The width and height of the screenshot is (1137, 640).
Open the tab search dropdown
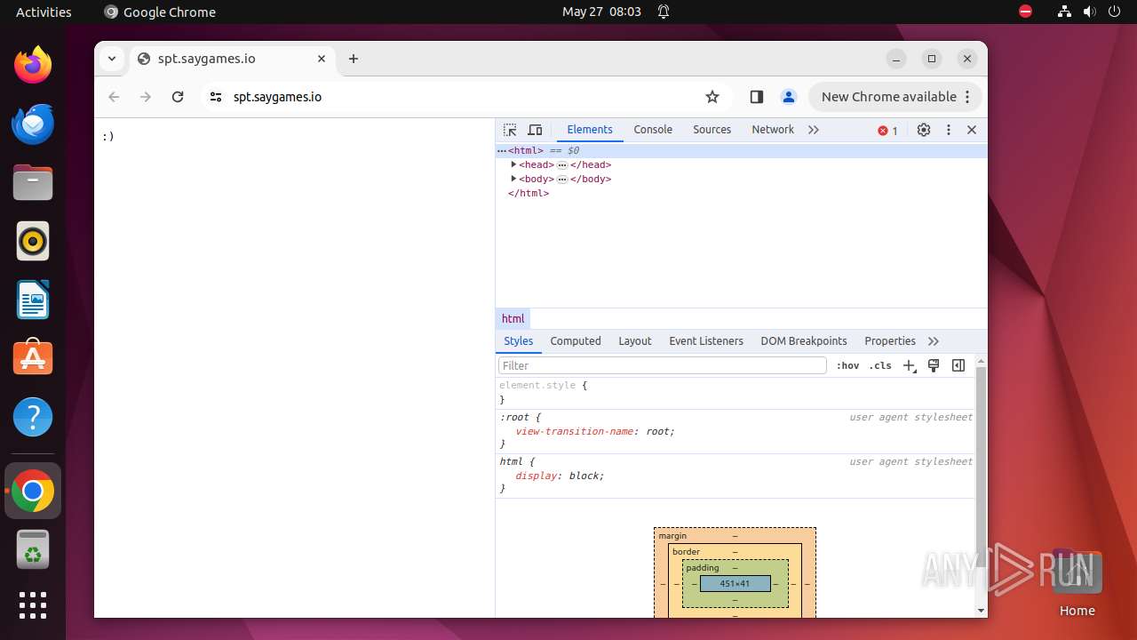pos(112,59)
